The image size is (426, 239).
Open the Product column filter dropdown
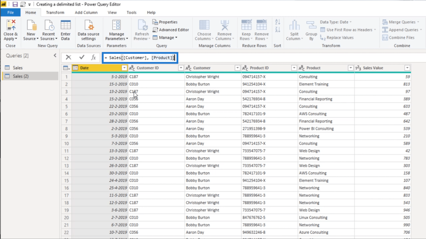350,68
